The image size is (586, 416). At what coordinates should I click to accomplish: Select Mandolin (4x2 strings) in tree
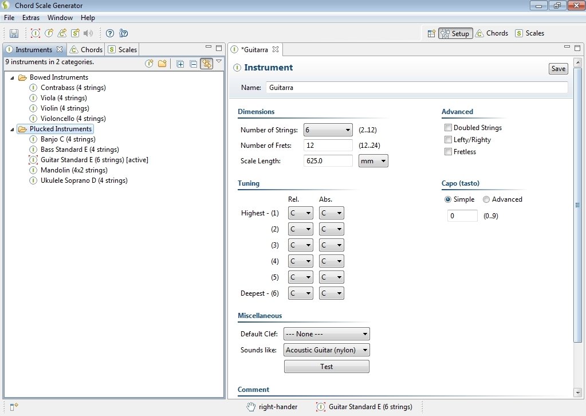click(x=74, y=170)
